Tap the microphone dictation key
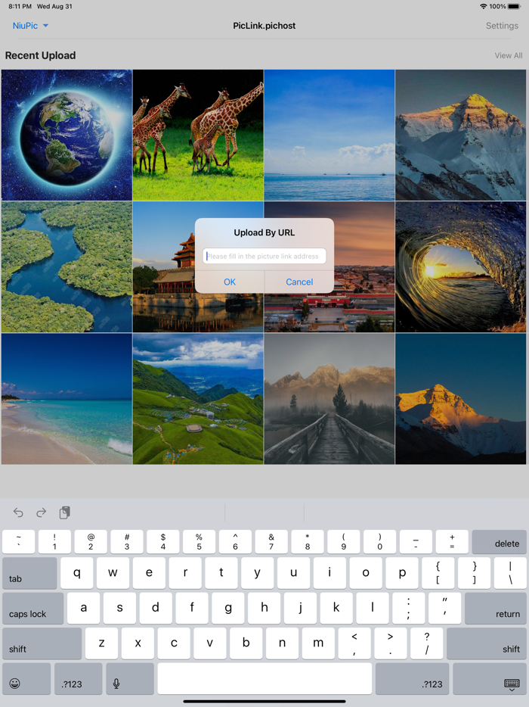This screenshot has width=529, height=707. (130, 678)
